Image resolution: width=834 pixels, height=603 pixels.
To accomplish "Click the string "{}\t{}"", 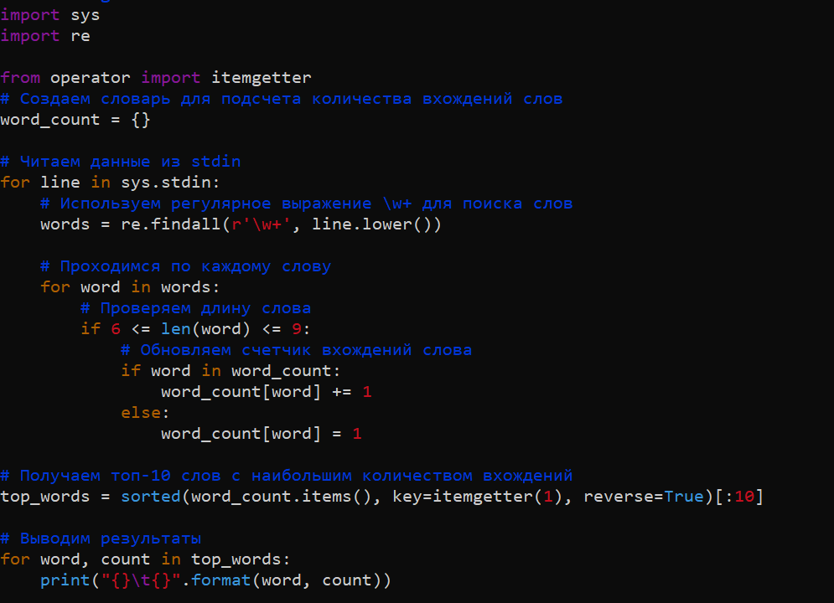I will coord(141,580).
